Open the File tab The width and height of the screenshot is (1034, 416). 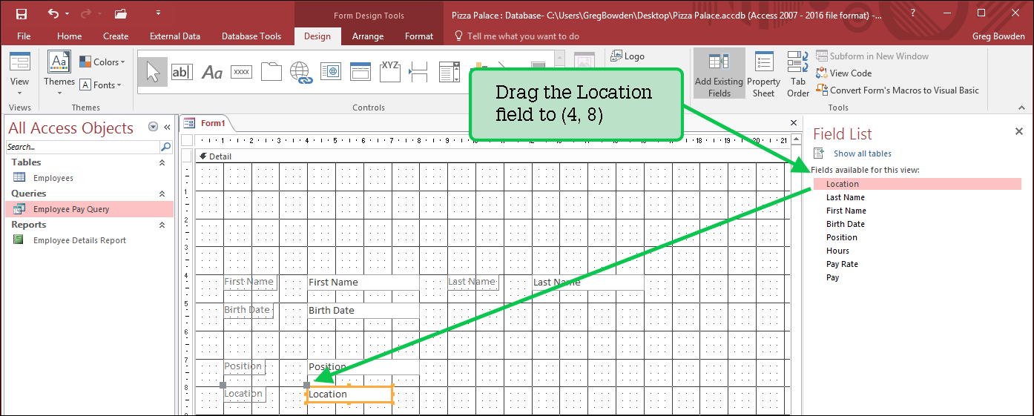24,36
